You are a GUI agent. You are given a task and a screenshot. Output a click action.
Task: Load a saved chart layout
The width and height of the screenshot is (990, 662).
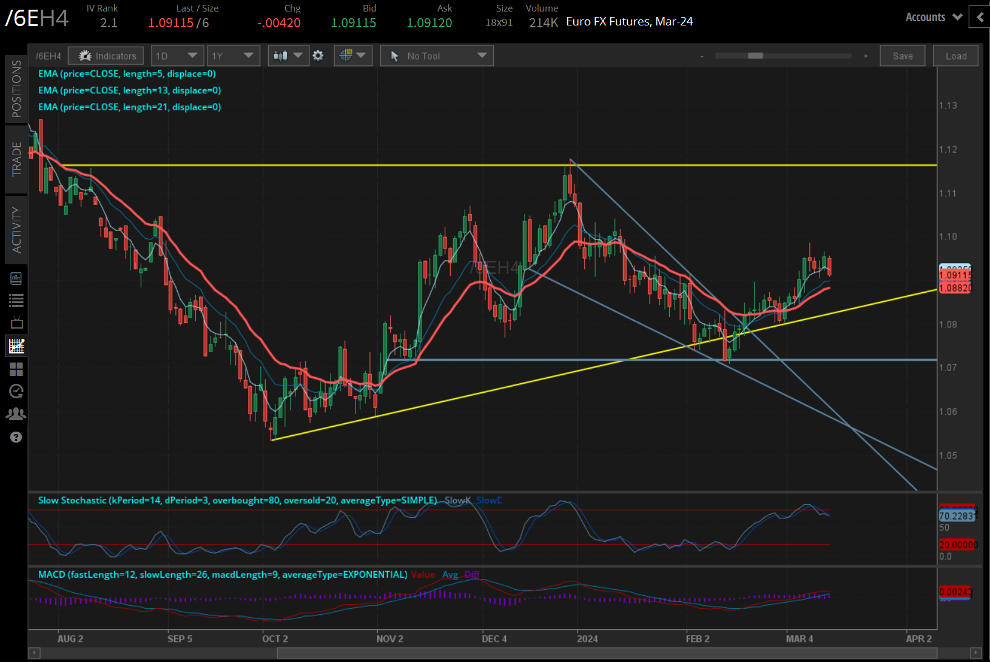pos(955,56)
